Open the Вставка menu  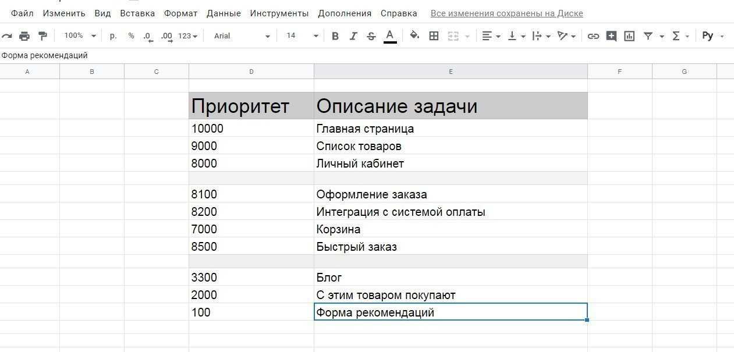(137, 13)
